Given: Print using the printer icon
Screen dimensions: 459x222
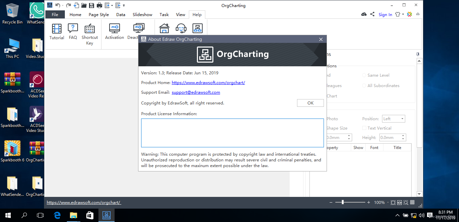Looking at the screenshot, I should (99, 5).
